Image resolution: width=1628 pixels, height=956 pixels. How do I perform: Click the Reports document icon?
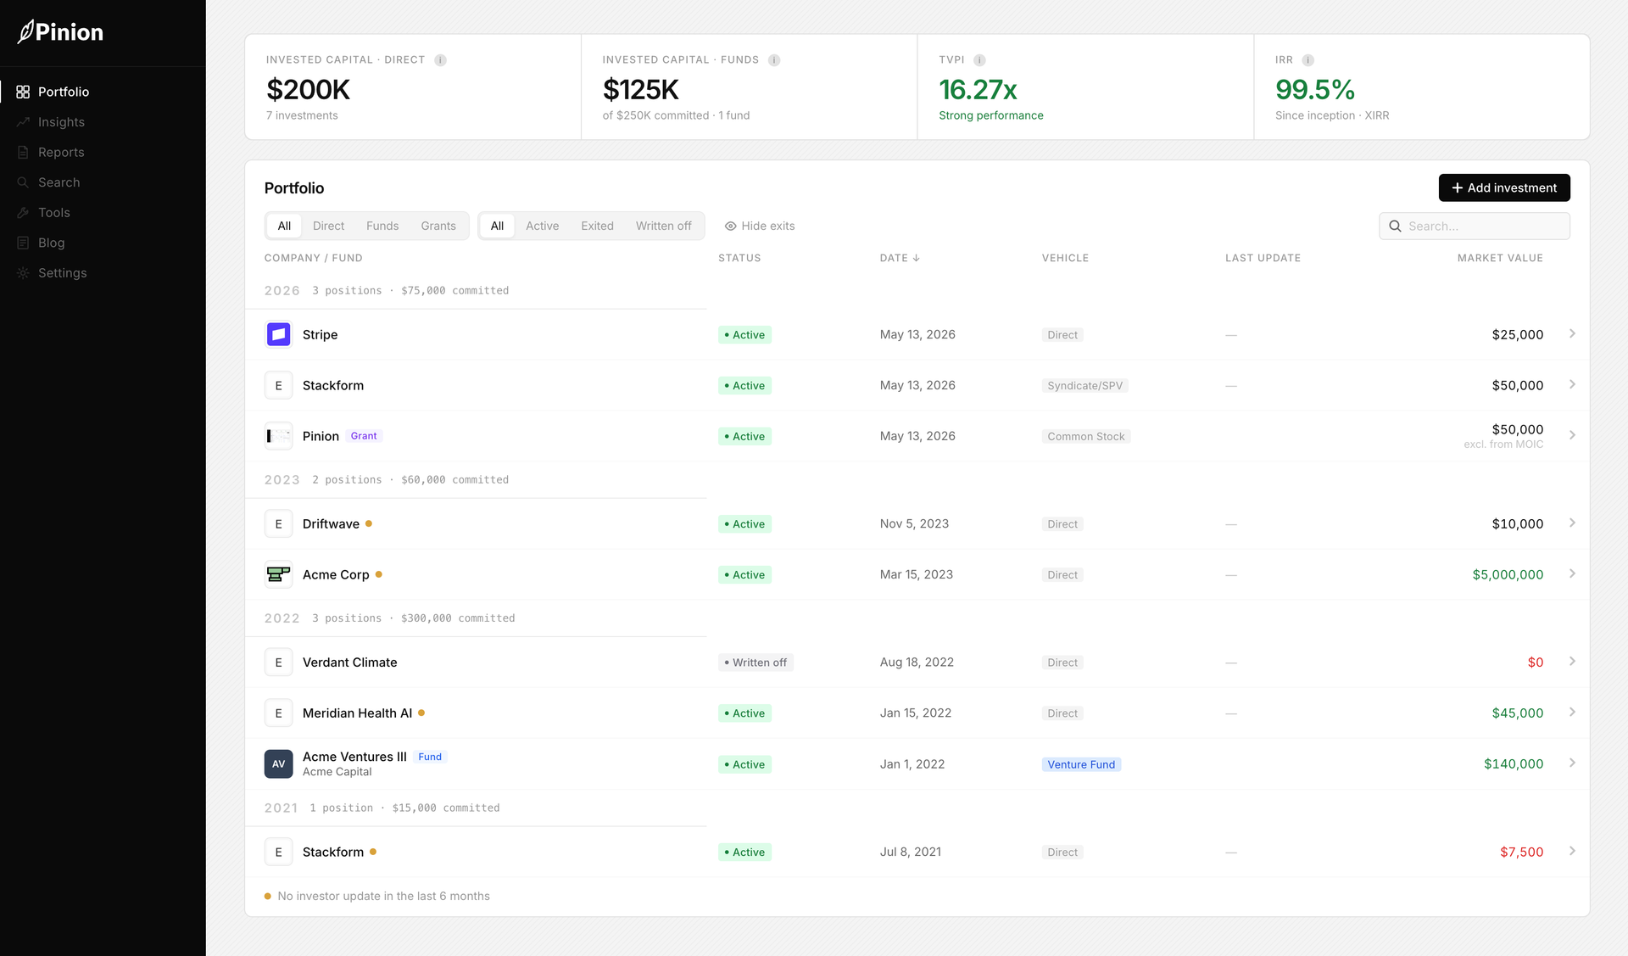(23, 153)
